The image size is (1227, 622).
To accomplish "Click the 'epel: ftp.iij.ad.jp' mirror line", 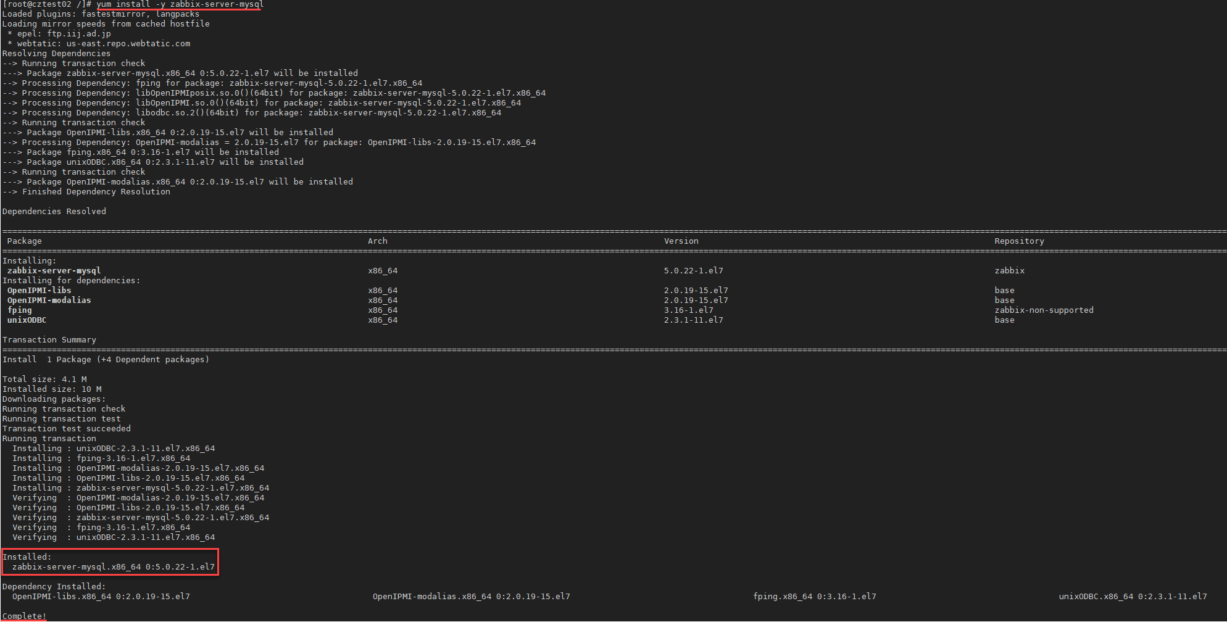I will [x=59, y=33].
